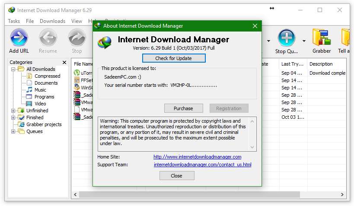
Task: Open the View menu
Action: pos(77,21)
